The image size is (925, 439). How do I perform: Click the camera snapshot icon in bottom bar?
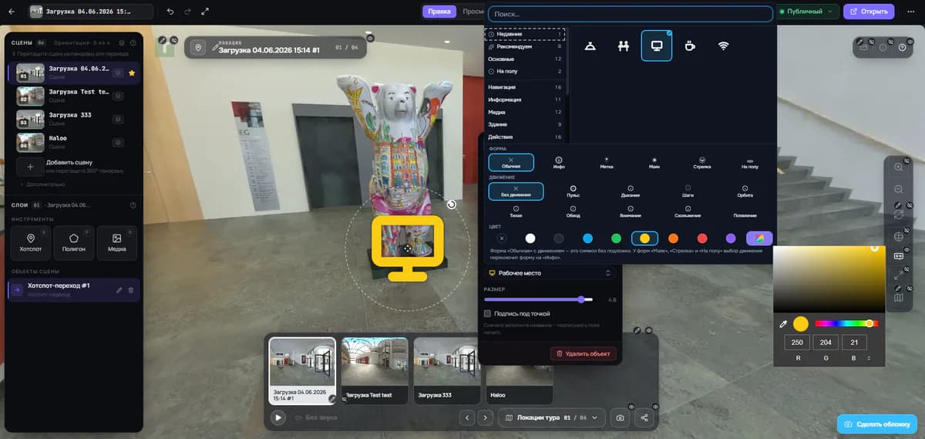(x=620, y=417)
